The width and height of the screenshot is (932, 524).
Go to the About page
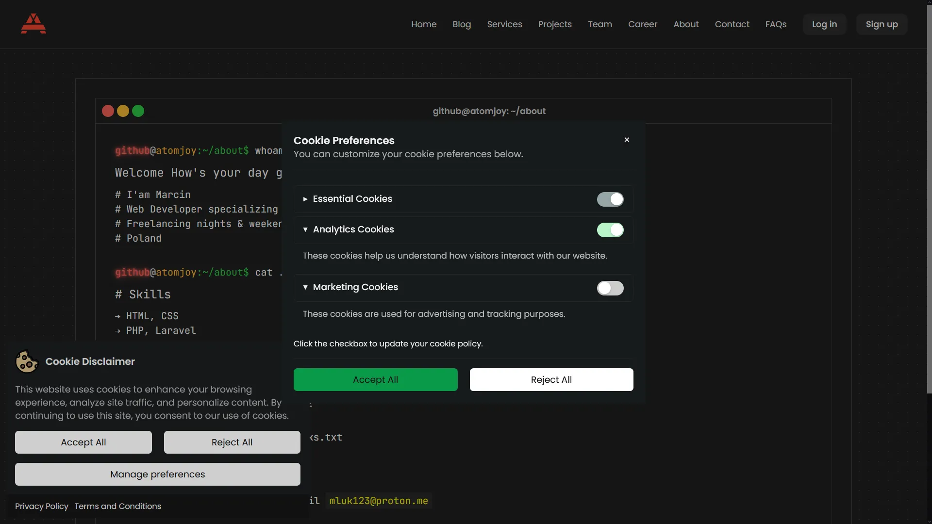click(686, 24)
